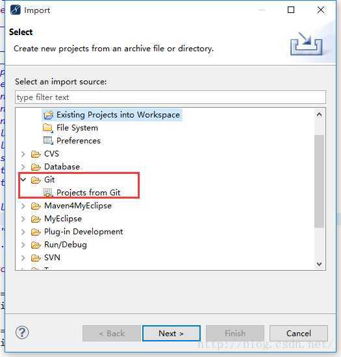Image resolution: width=341 pixels, height=357 pixels.
Task: Click the type filter text field
Action: [170, 97]
